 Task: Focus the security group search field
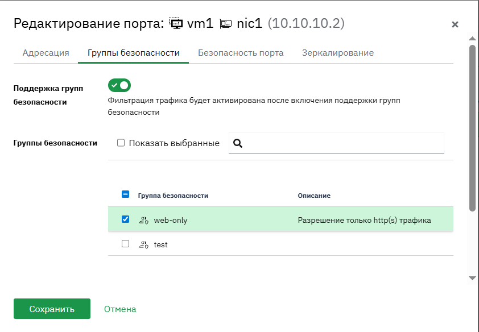click(x=336, y=143)
